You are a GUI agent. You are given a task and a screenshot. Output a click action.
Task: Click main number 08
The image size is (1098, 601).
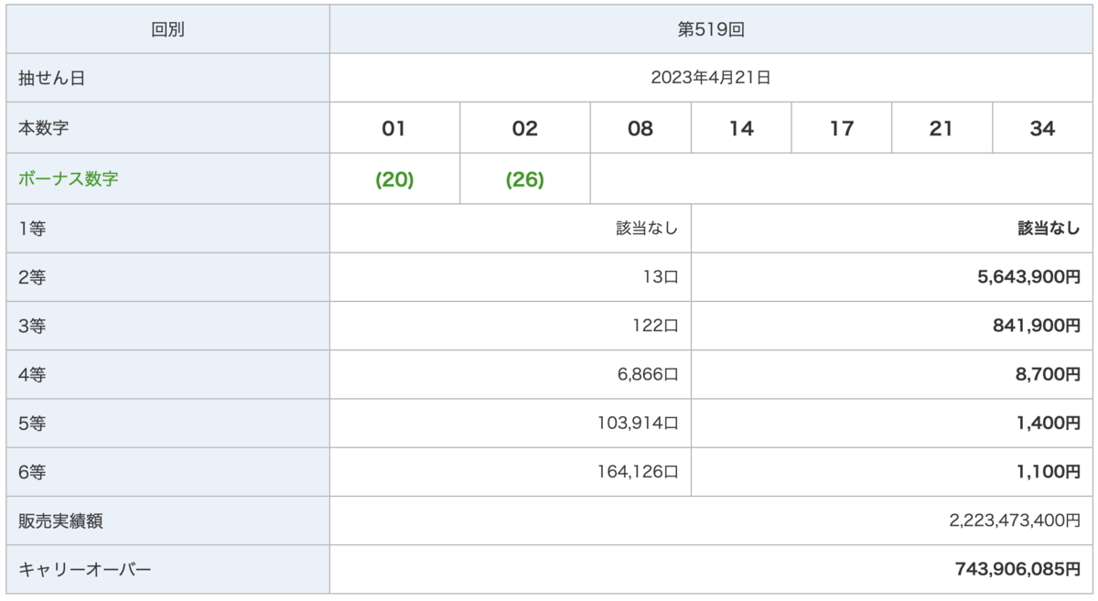tap(640, 129)
